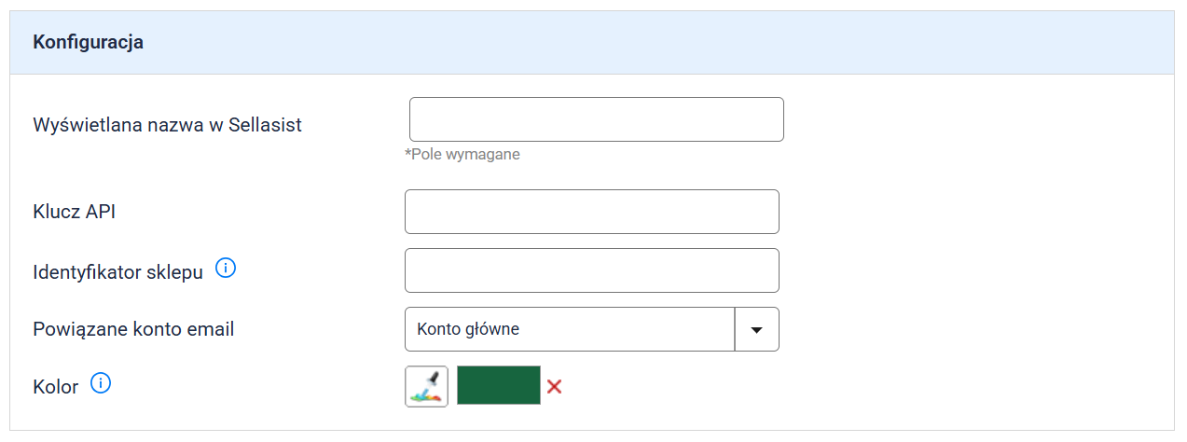
Task: Click the *Pole wymagane hint text
Action: (x=462, y=154)
